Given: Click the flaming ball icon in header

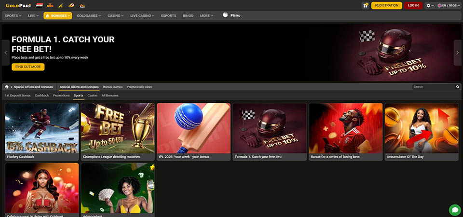Looking at the screenshot, I should click(71, 5).
